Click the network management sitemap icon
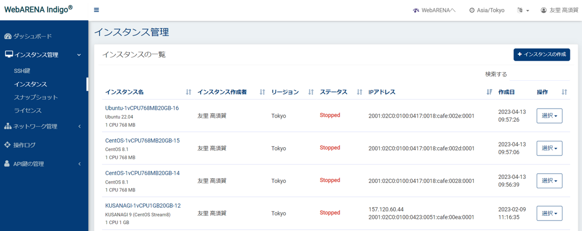582x231 pixels. tap(7, 127)
